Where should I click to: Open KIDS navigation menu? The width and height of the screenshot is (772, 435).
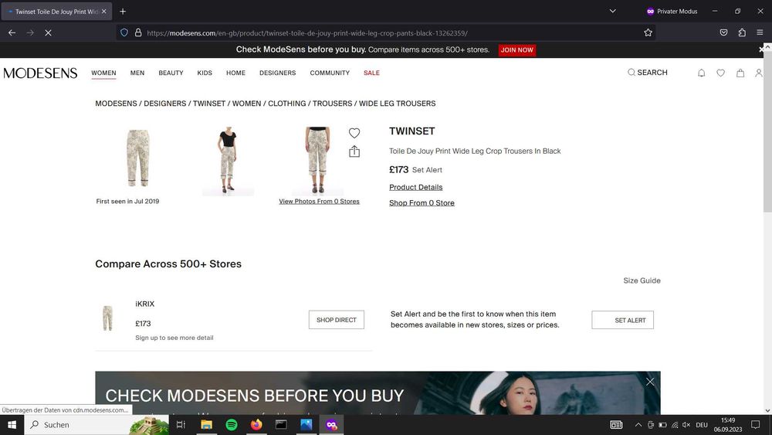point(205,73)
